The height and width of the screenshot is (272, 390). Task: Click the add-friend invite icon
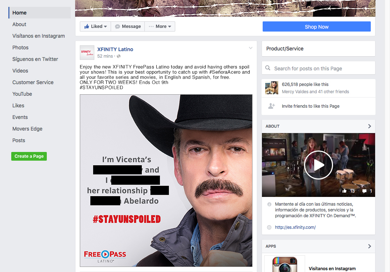[x=272, y=106]
